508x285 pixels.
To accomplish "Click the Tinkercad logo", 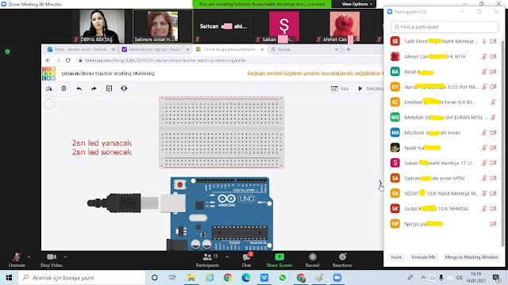I will (x=48, y=74).
